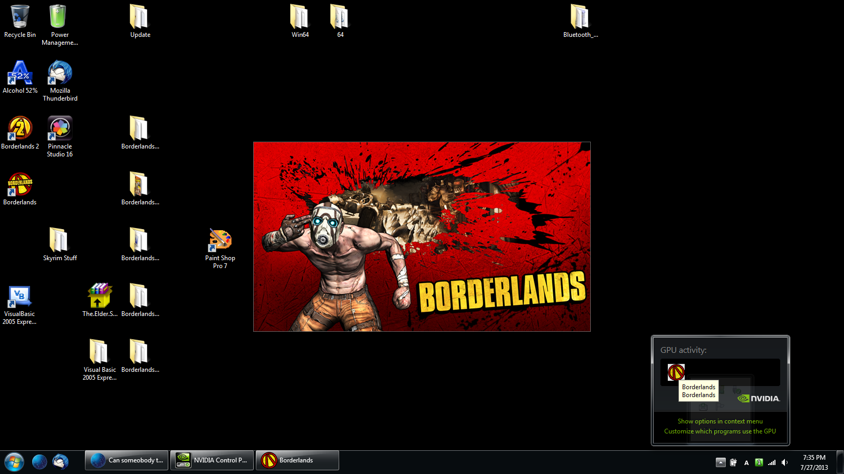Viewport: 844px width, 474px height.
Task: Click the power plug tray icon
Action: pyautogui.click(x=733, y=462)
